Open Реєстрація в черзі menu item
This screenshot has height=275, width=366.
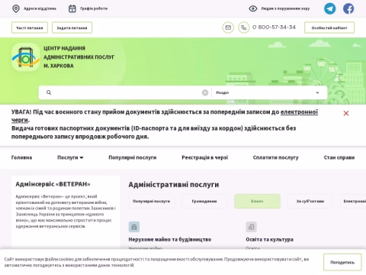tap(204, 157)
